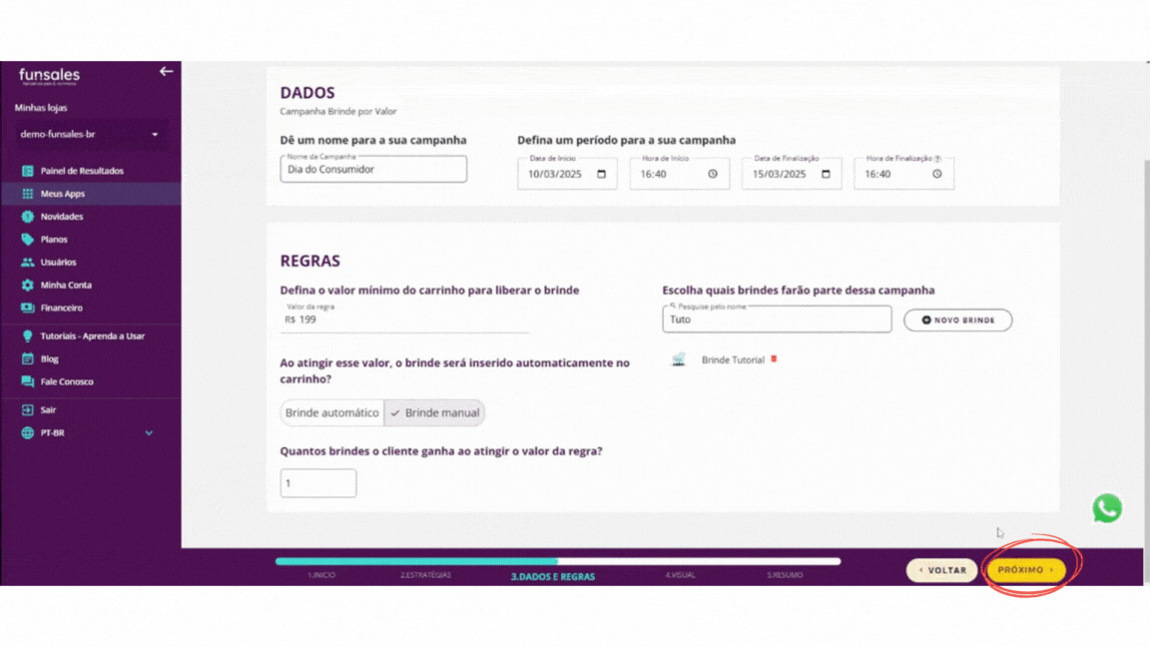Click the Valor da regra field
The image size is (1150, 647).
tap(404, 320)
